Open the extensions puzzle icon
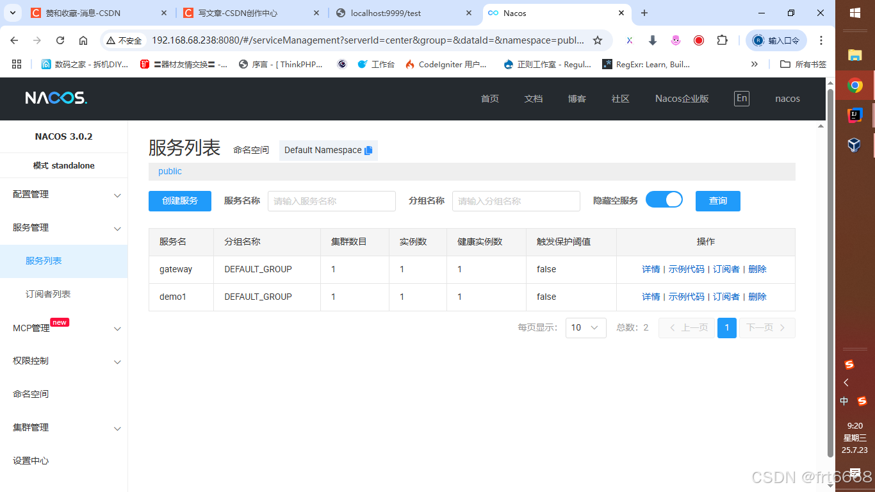Viewport: 875px width, 492px height. pyautogui.click(x=722, y=40)
